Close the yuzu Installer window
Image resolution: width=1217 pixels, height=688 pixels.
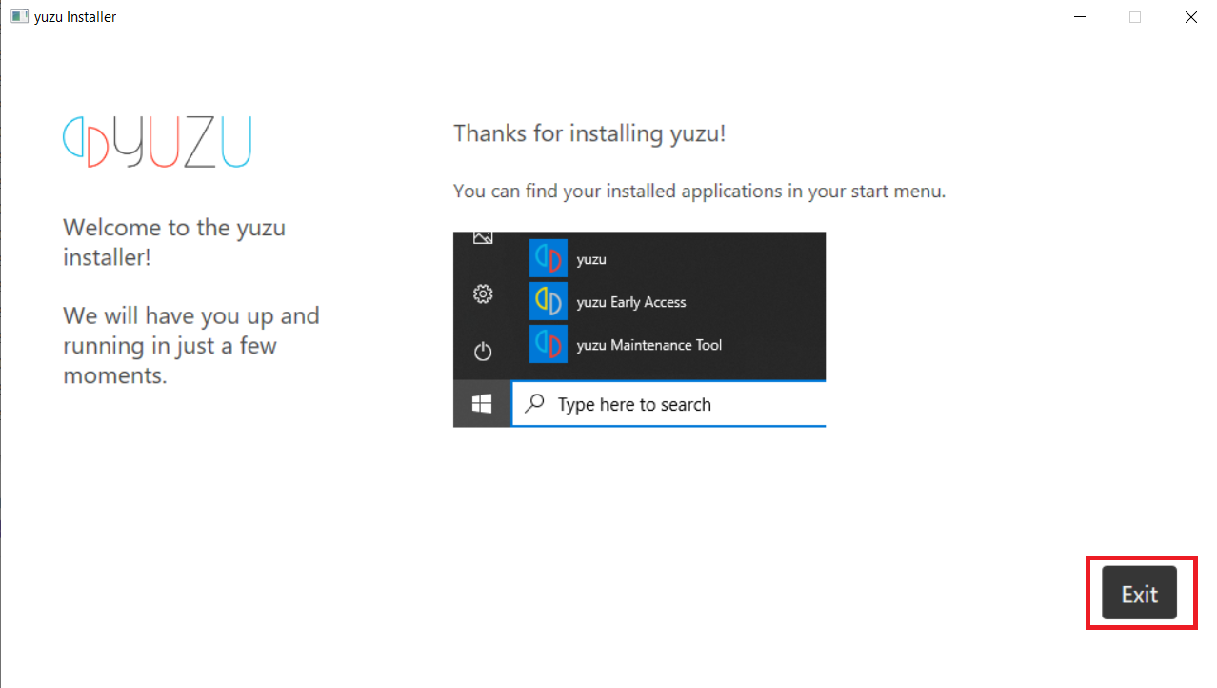(1190, 17)
